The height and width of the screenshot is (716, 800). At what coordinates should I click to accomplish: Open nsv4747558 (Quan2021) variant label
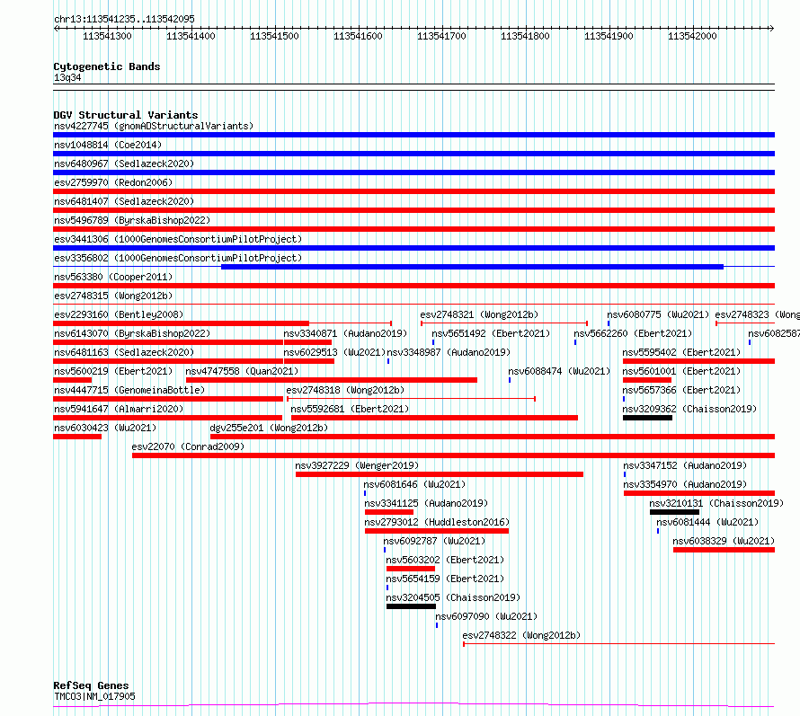[242, 371]
